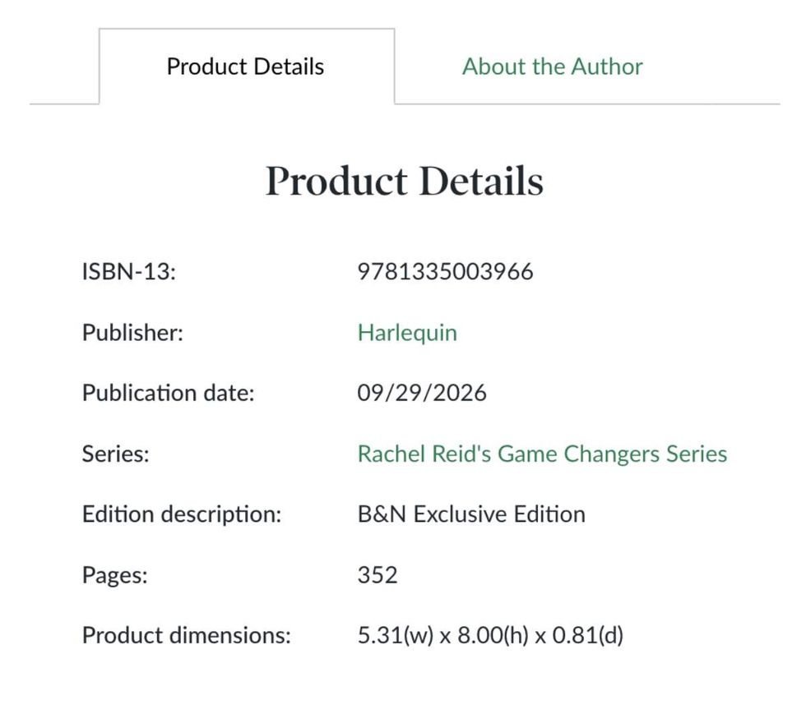The image size is (806, 705).
Task: Click the ISBN-13 row label
Action: pos(129,271)
